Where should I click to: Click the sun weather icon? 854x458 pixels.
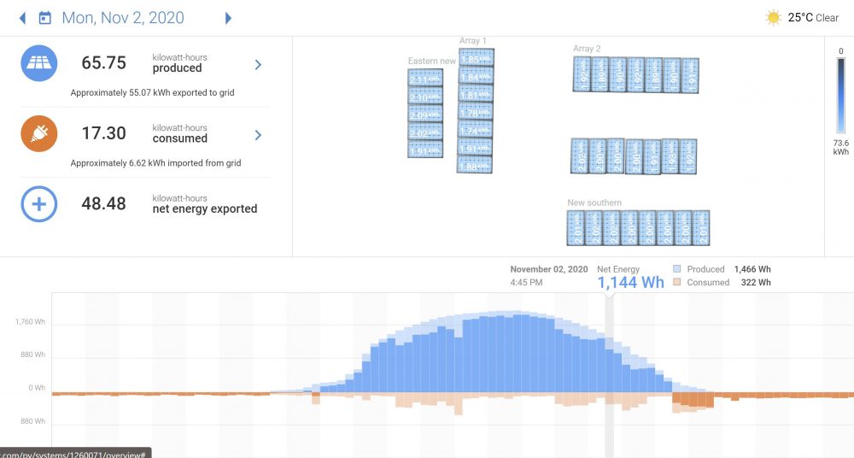[x=774, y=18]
